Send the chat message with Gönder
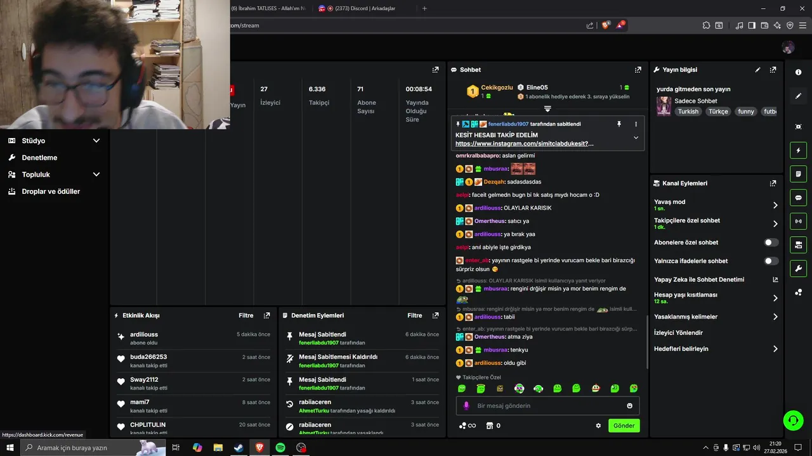The height and width of the screenshot is (456, 812). tap(624, 426)
